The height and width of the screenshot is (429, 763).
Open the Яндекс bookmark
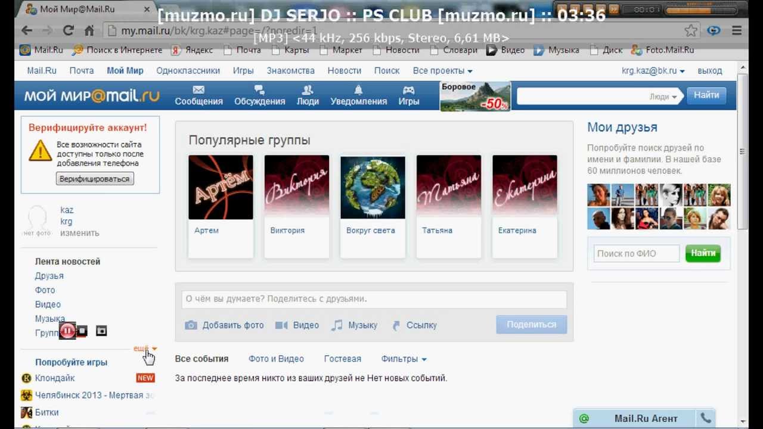[191, 50]
